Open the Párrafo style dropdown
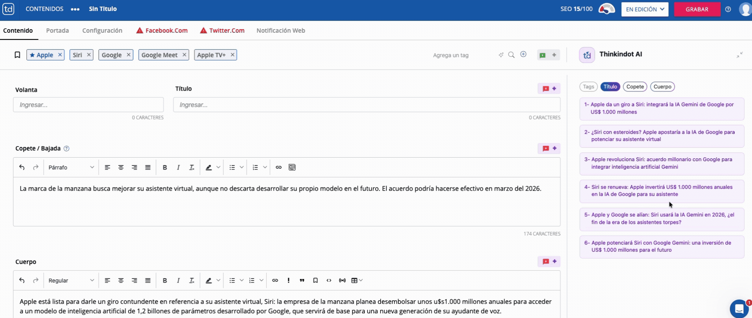Screen dimensions: 752x318 (x=71, y=167)
